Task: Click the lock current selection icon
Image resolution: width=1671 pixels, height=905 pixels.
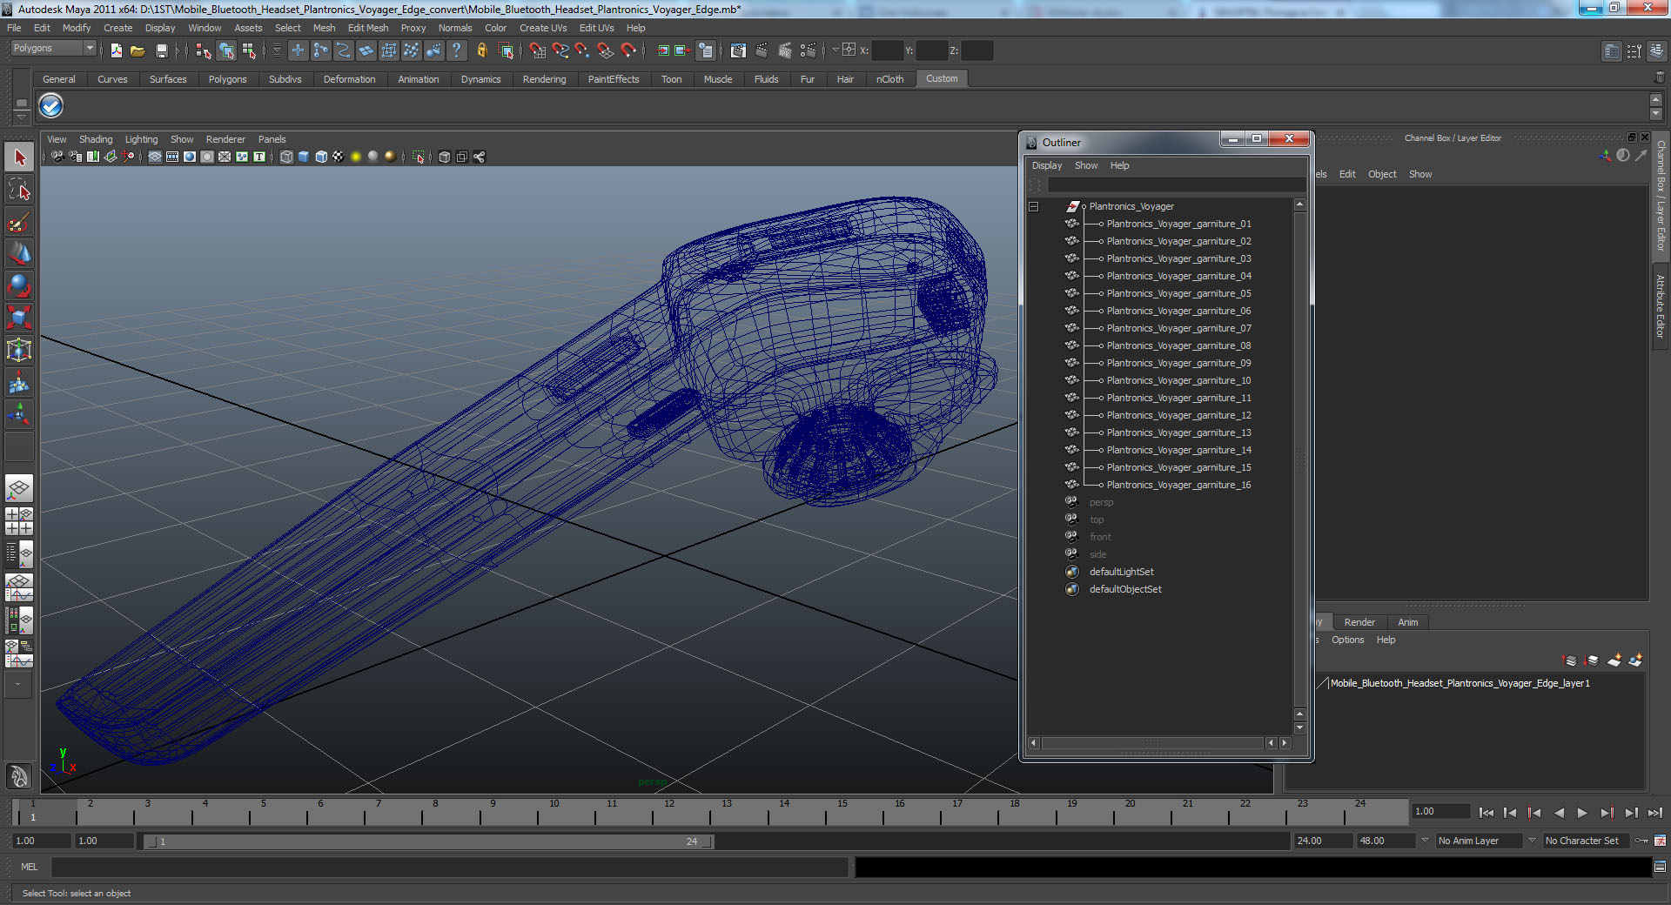Action: click(481, 50)
